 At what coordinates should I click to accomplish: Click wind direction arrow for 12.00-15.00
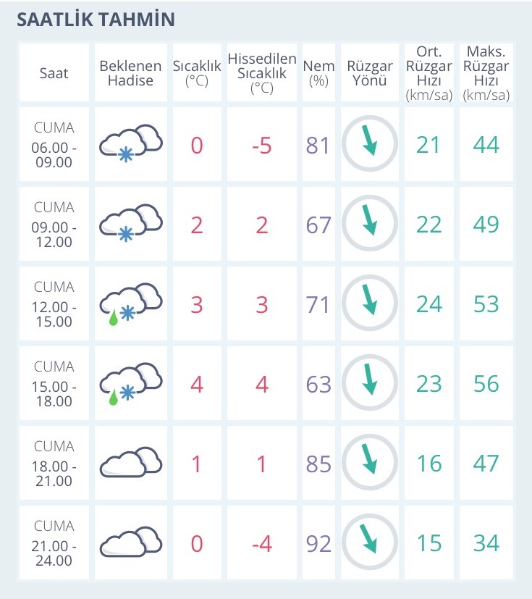click(369, 303)
